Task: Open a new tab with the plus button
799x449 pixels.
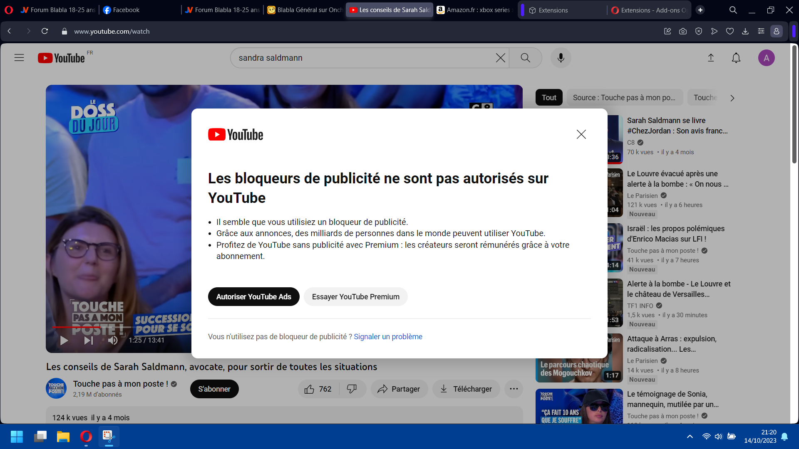Action: [700, 10]
